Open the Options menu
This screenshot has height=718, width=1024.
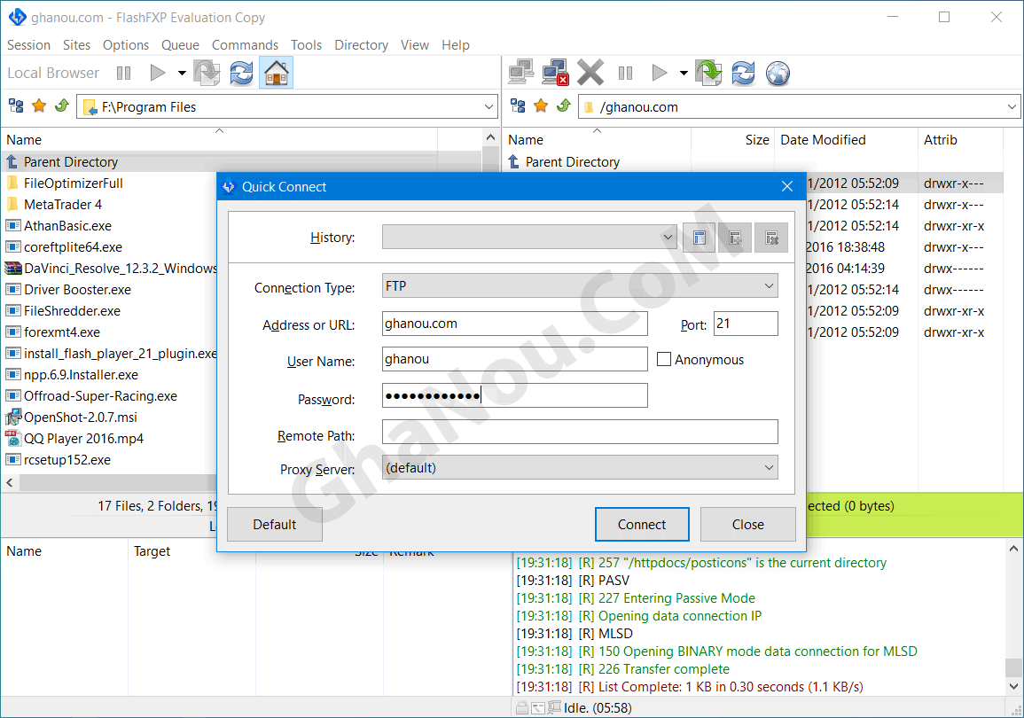[126, 45]
